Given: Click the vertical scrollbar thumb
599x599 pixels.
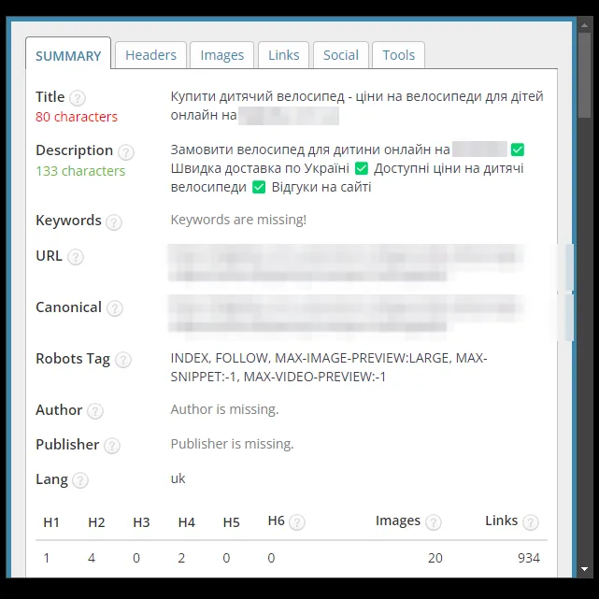Looking at the screenshot, I should point(584,76).
